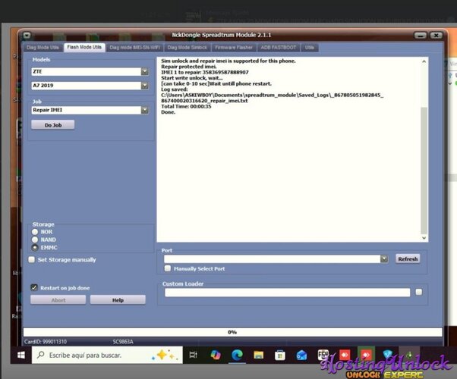Click the log scrollbar down arrow

[x=424, y=238]
